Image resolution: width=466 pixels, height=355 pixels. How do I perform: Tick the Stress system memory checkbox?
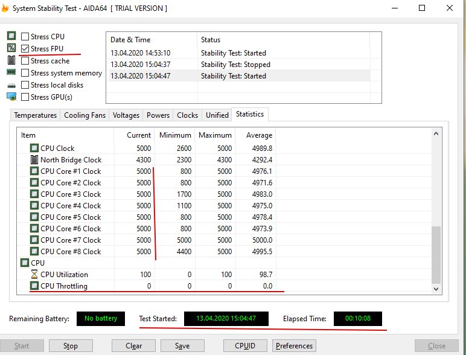25,72
